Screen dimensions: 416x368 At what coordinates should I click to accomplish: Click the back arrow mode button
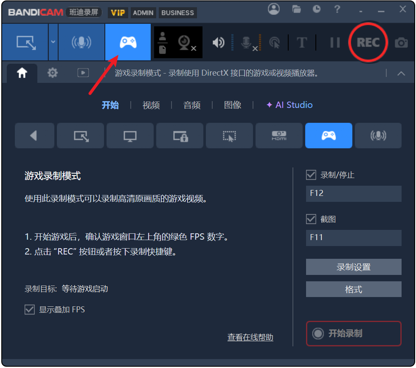coord(34,136)
